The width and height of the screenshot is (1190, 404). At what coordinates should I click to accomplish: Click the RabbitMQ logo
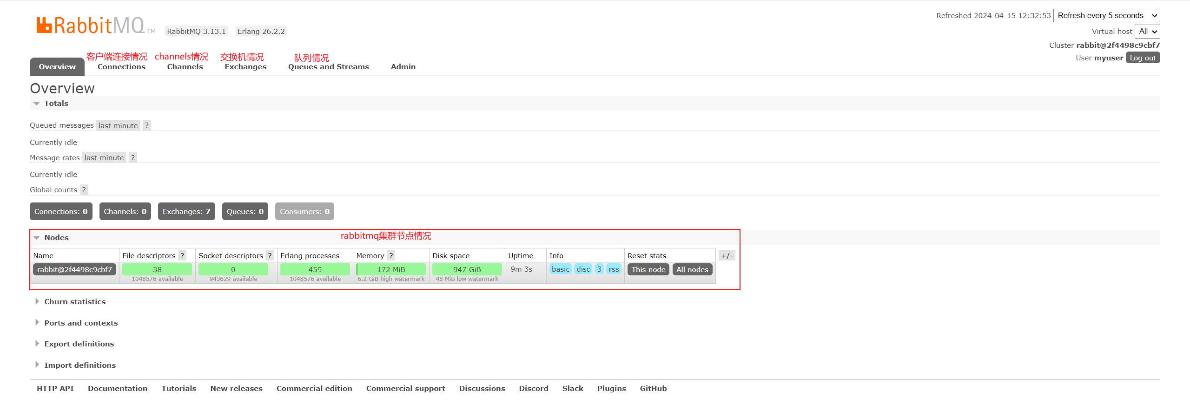coord(96,26)
